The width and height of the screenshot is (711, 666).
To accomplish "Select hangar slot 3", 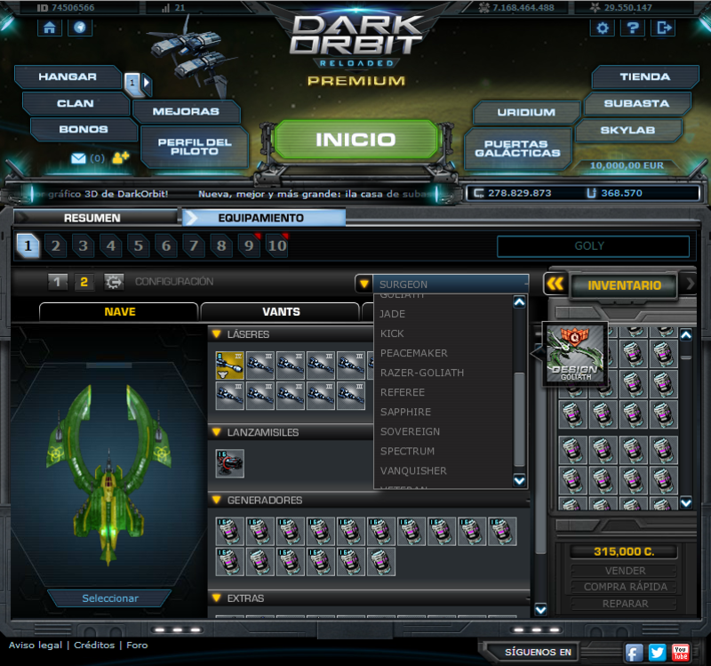I will point(84,246).
